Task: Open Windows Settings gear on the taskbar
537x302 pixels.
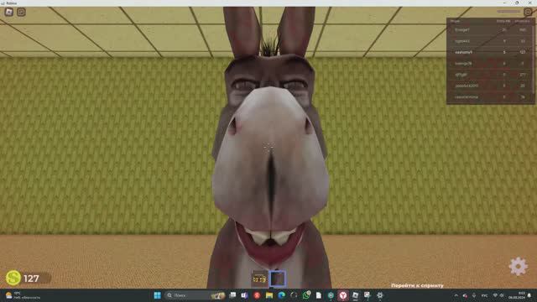Action: coord(380,295)
